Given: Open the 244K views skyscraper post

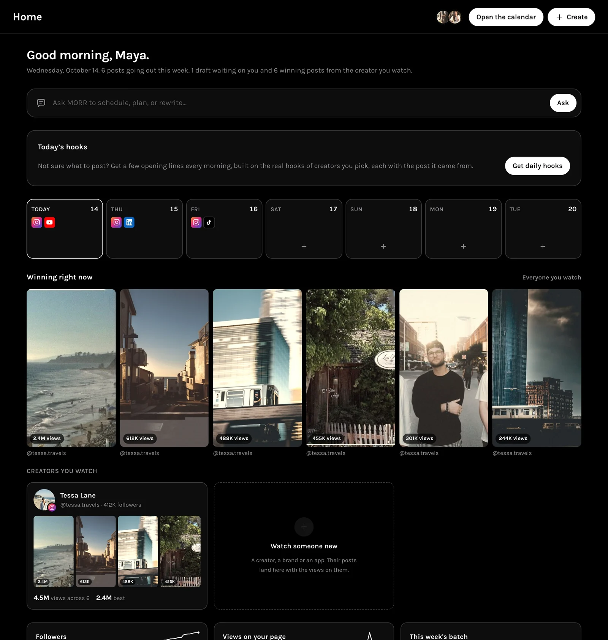Looking at the screenshot, I should click(x=537, y=368).
